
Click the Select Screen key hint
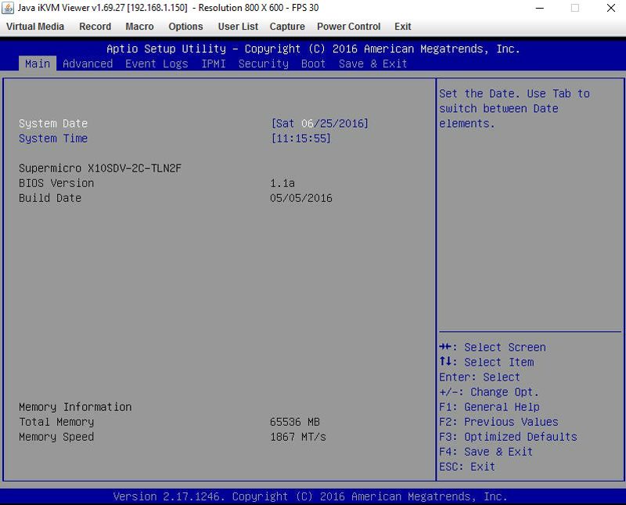pos(493,347)
